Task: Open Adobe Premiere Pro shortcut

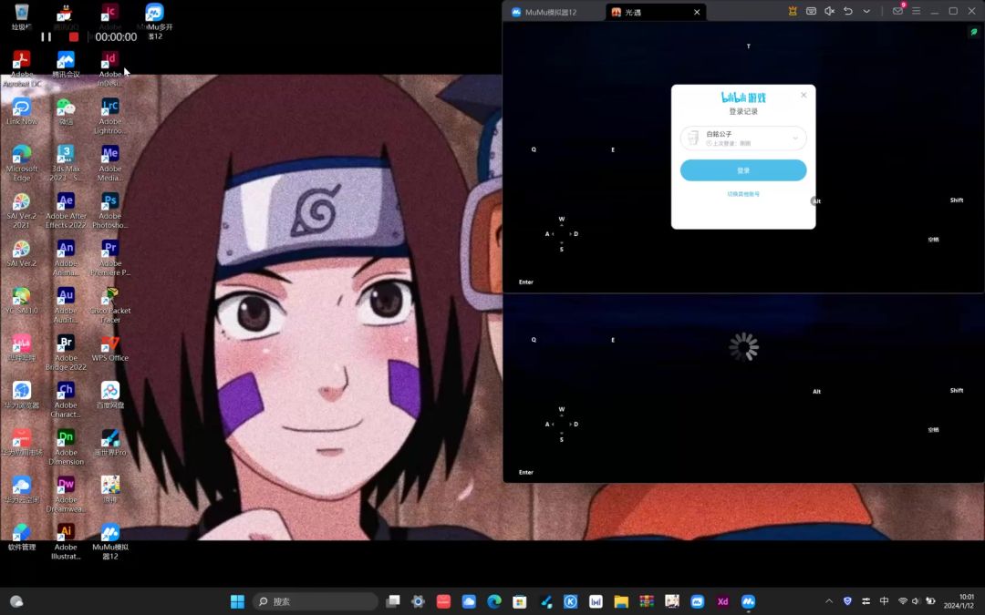Action: point(110,258)
